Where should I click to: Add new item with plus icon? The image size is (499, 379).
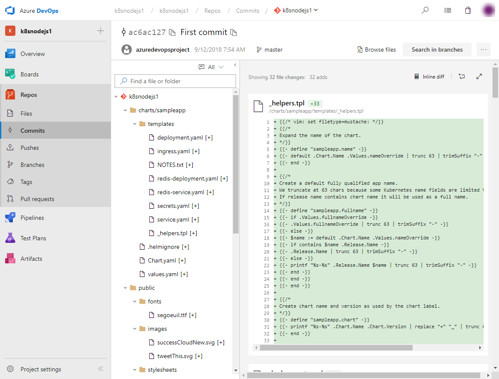point(100,31)
